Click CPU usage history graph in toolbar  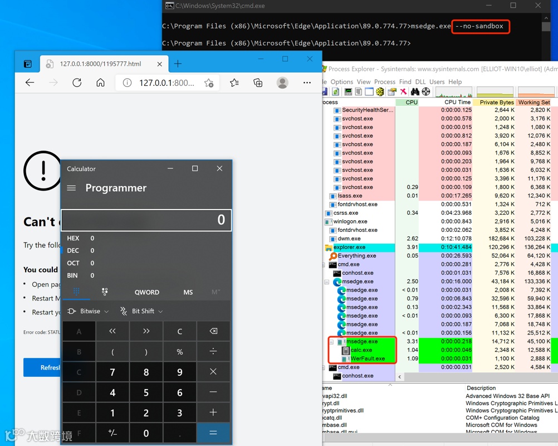point(453,92)
